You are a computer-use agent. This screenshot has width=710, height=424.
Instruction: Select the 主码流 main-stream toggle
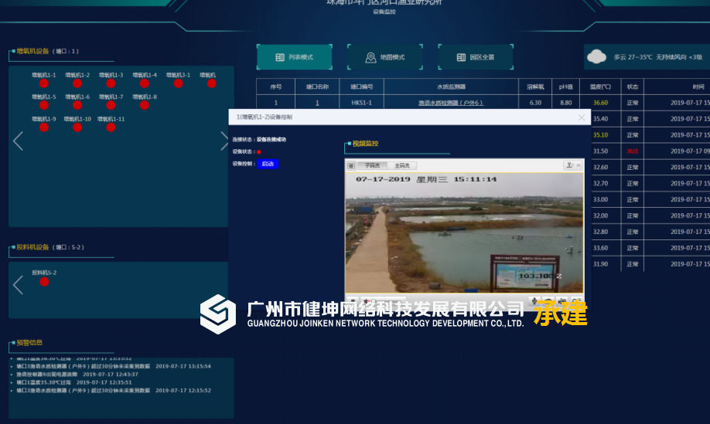(402, 165)
